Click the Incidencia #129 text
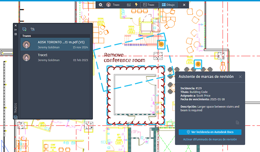Screen dimensions: 260x152 click(191, 88)
